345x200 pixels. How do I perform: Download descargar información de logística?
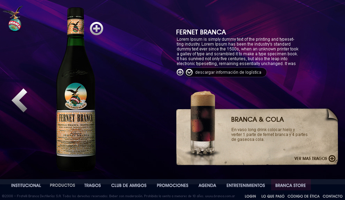pos(228,72)
